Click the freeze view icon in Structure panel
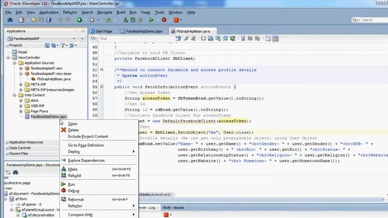The image size is (388, 218). (x=8, y=172)
